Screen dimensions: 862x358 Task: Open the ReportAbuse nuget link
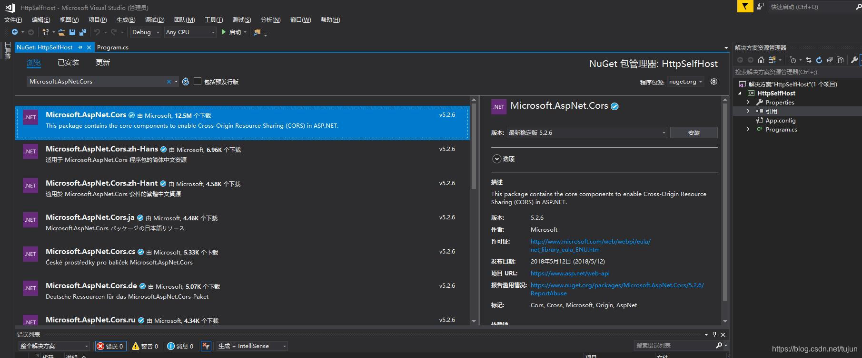point(617,289)
